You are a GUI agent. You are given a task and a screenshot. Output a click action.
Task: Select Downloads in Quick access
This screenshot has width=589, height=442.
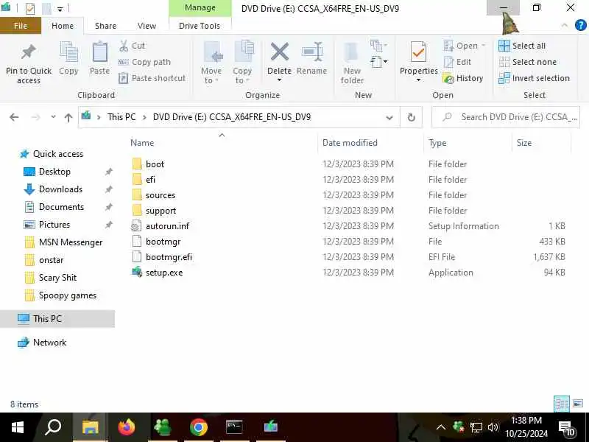[60, 189]
